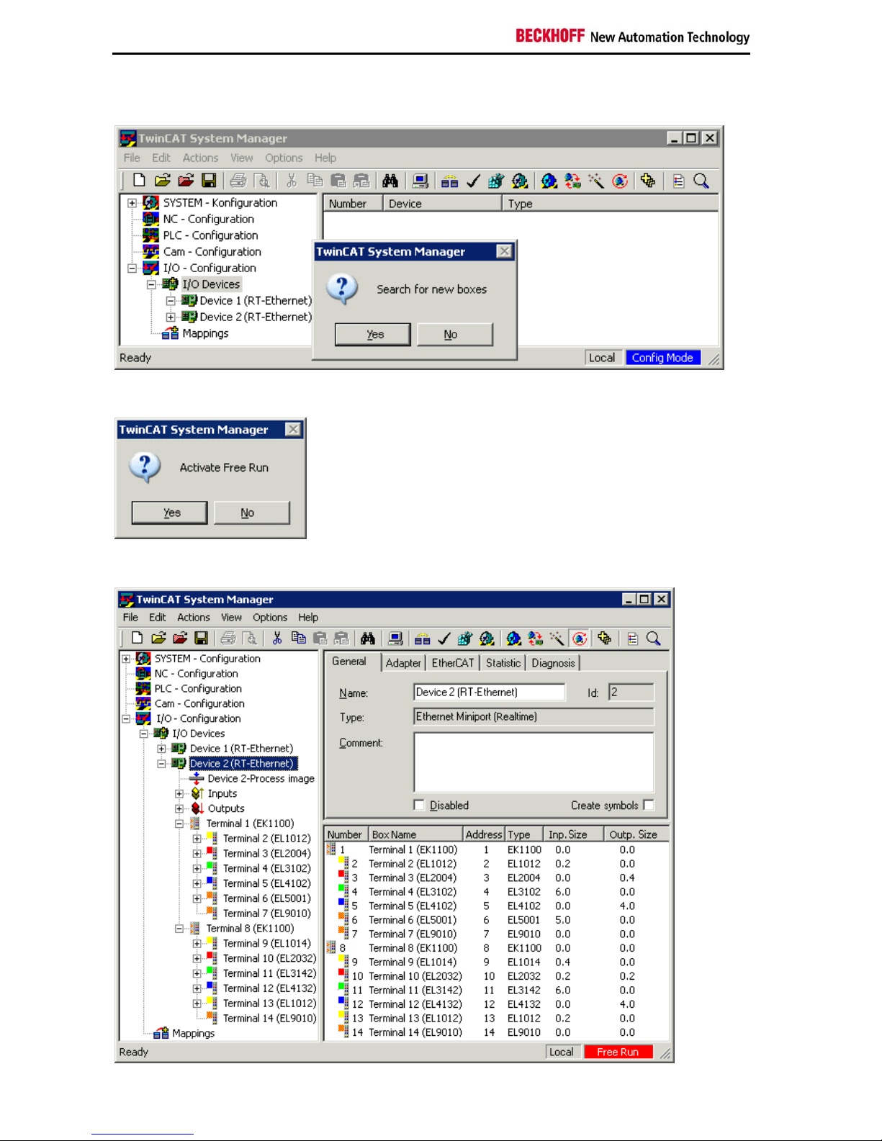Open the Statistic tab
This screenshot has width=882, height=1141.
503,663
